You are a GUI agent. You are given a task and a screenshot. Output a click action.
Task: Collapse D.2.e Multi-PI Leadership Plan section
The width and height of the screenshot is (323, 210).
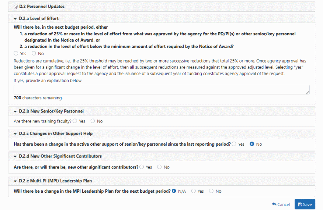[x=15, y=181]
